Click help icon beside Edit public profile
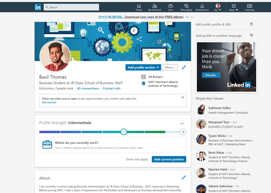This screenshot has width=271, height=193. pyautogui.click(x=251, y=24)
